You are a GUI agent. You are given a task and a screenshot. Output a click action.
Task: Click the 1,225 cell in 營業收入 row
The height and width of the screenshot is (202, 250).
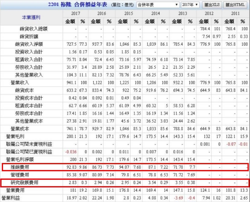(124, 83)
